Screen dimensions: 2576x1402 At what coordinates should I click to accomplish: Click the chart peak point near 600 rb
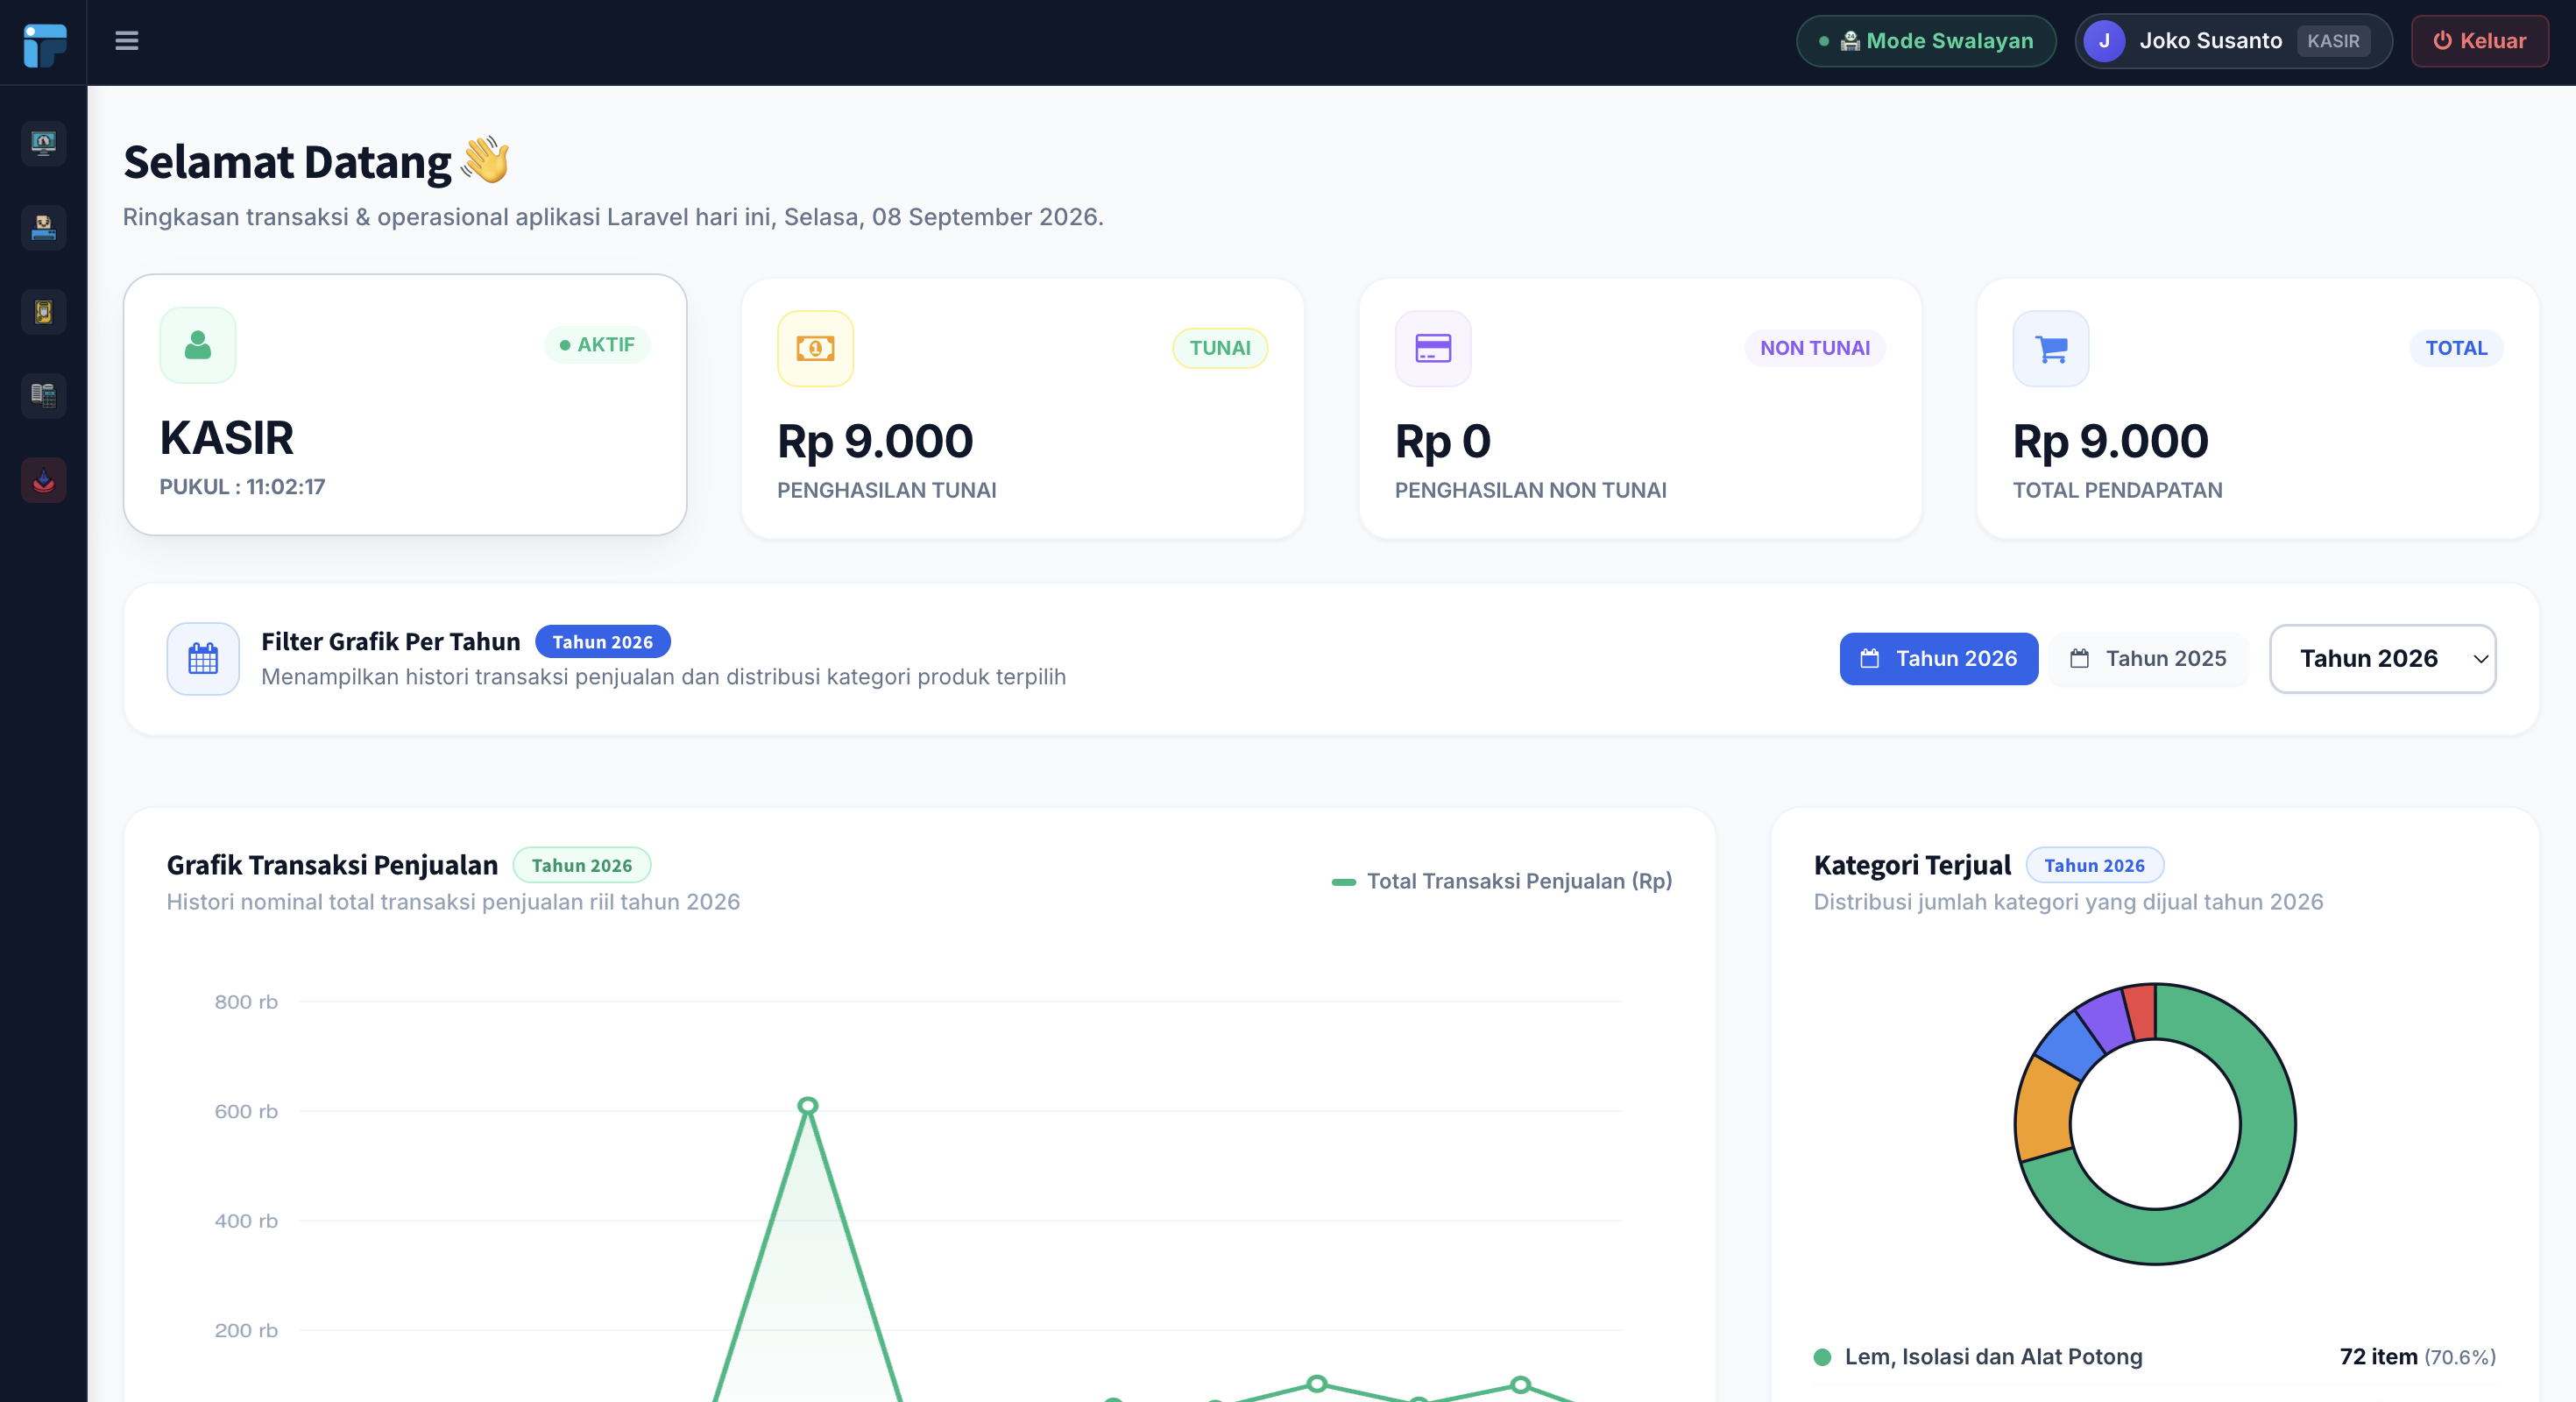[808, 1106]
